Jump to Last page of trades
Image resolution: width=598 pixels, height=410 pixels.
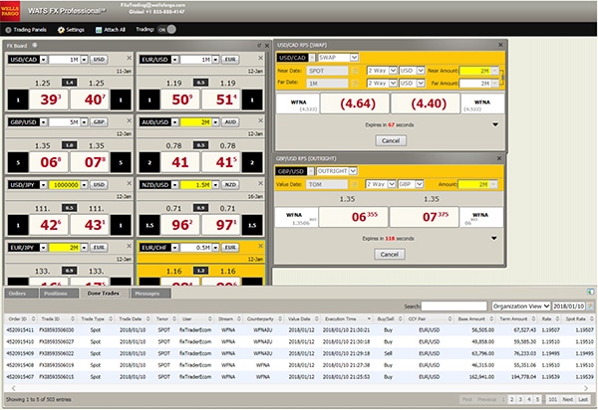pyautogui.click(x=583, y=399)
